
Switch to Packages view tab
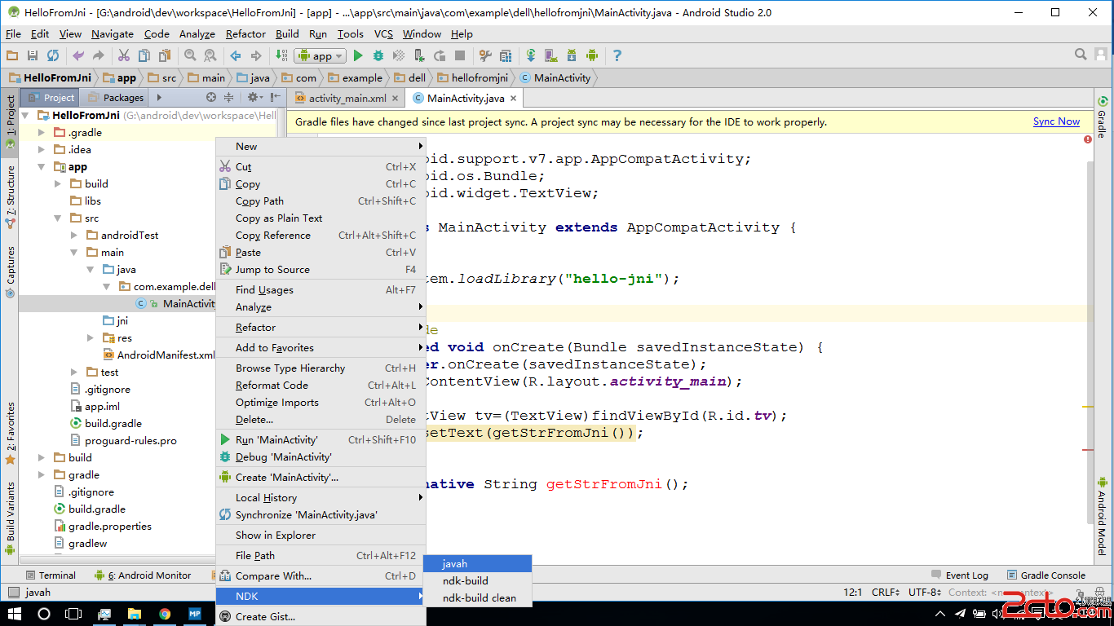click(116, 97)
